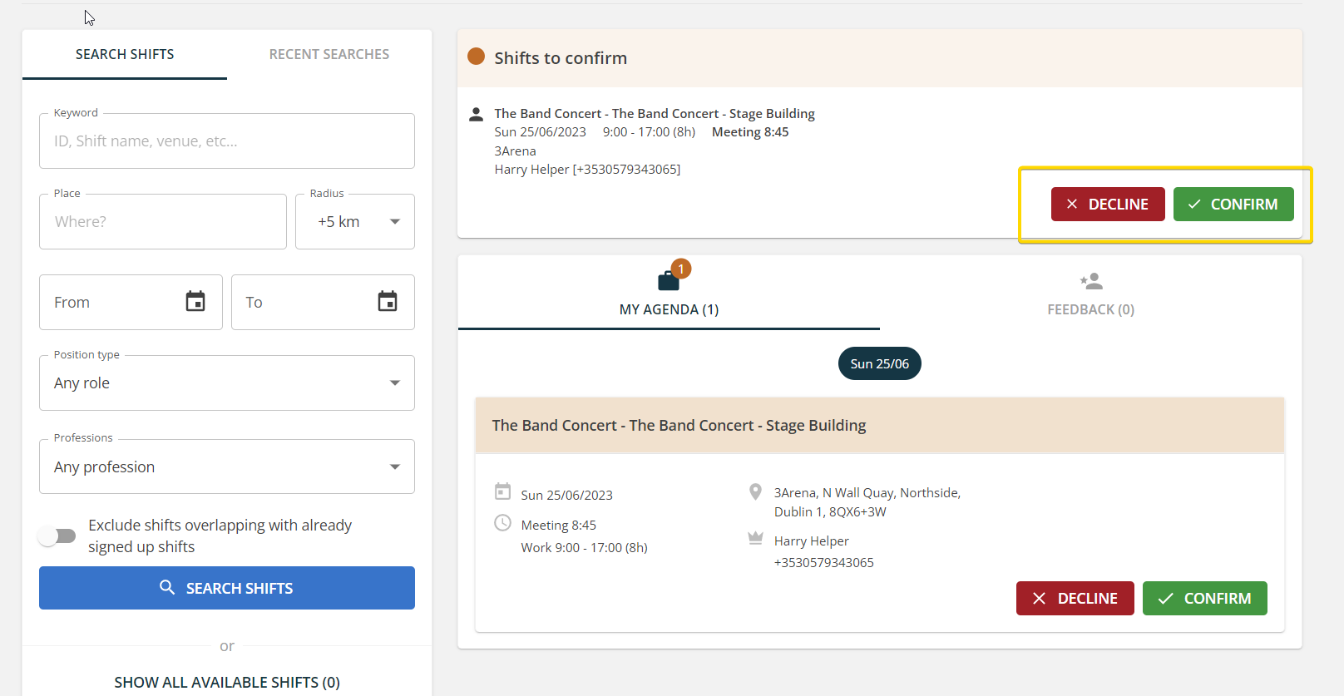Click the Place 'Where?' input field
1344x696 pixels.
click(x=163, y=222)
